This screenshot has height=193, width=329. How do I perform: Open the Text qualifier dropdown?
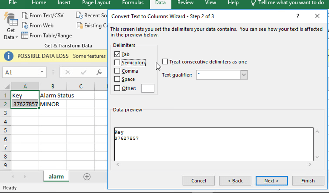coord(244,75)
